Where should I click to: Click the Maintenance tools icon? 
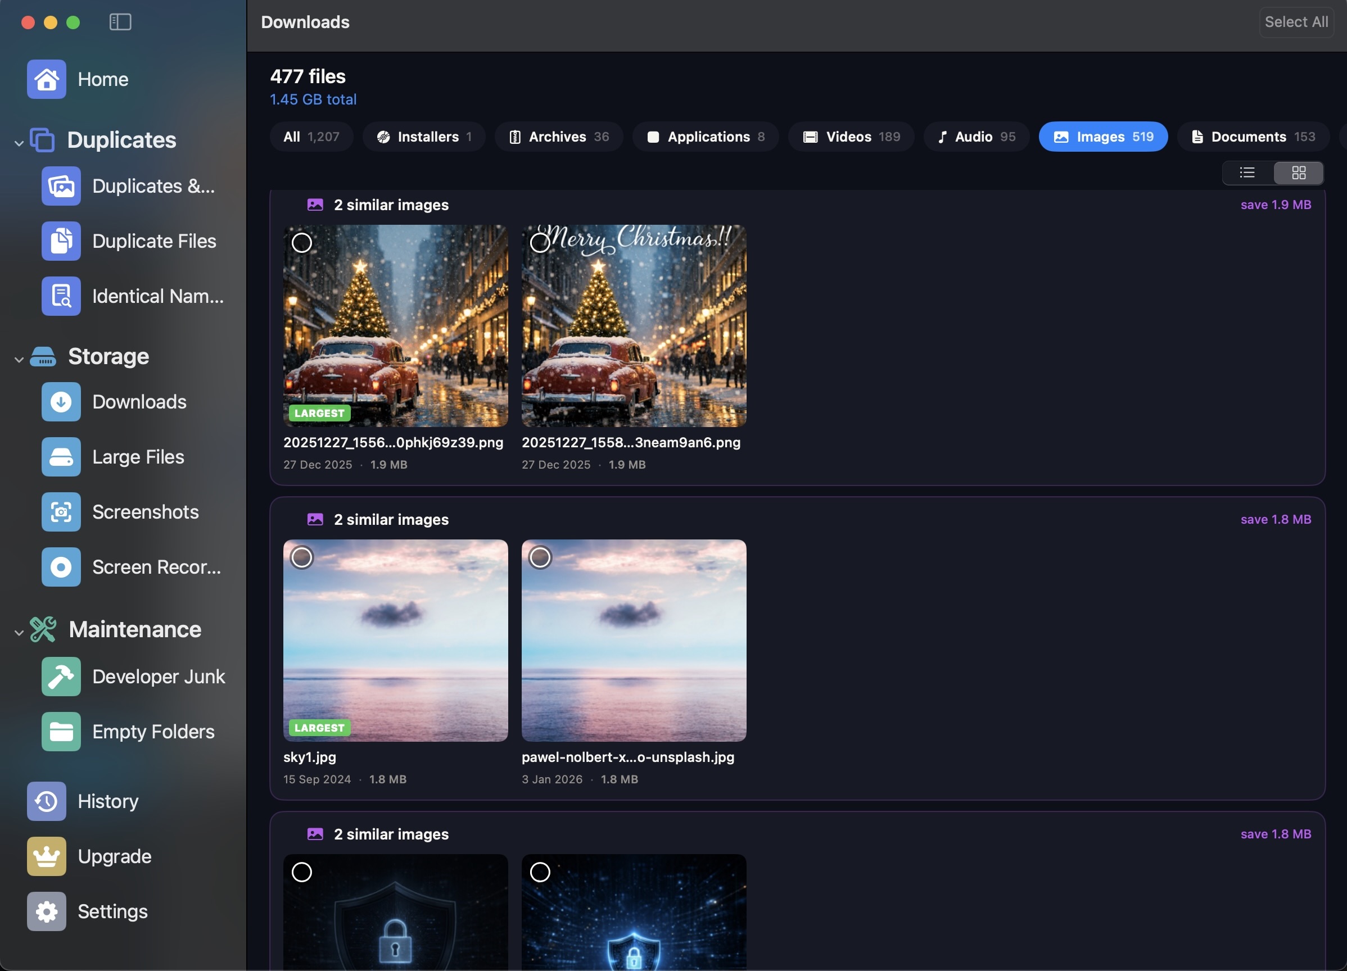pyautogui.click(x=43, y=629)
